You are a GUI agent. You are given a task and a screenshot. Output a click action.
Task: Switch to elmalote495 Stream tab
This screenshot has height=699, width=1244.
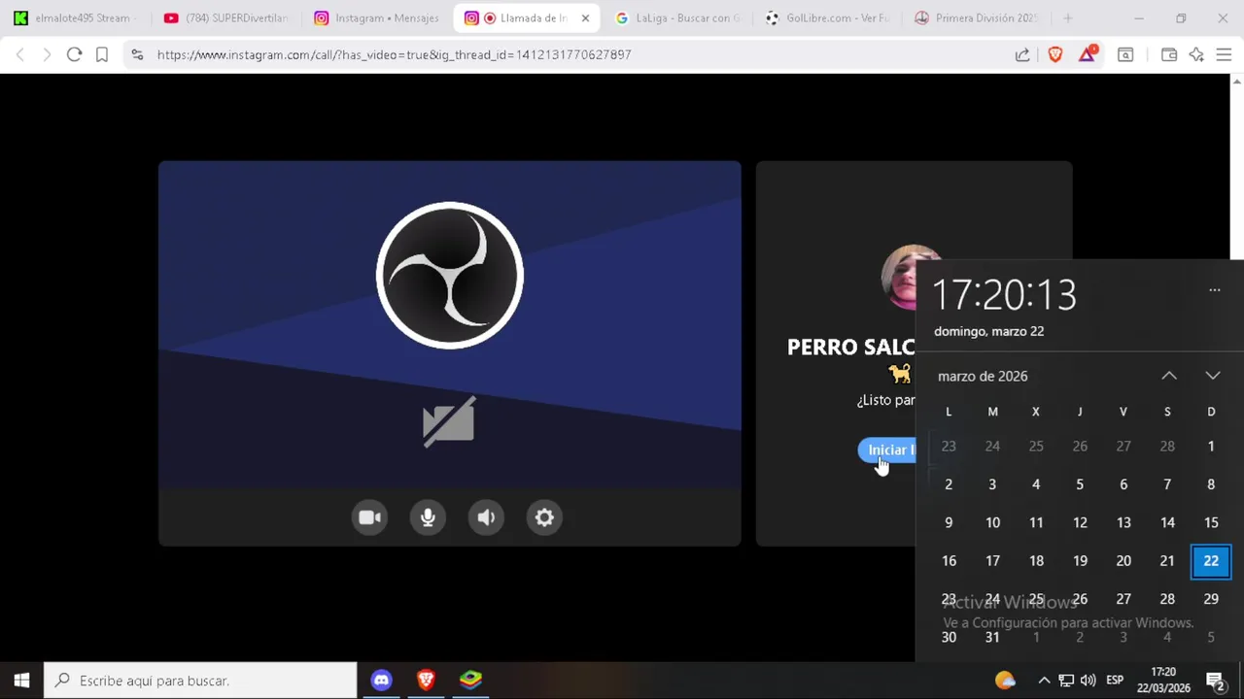click(x=78, y=18)
